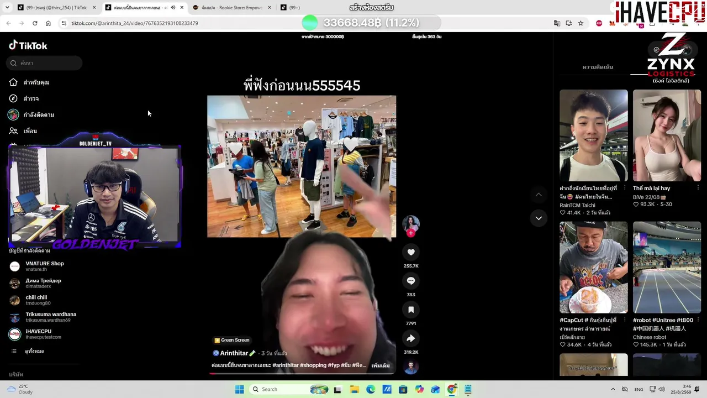
Task: Open the Arinthitar profile link
Action: coord(234,353)
